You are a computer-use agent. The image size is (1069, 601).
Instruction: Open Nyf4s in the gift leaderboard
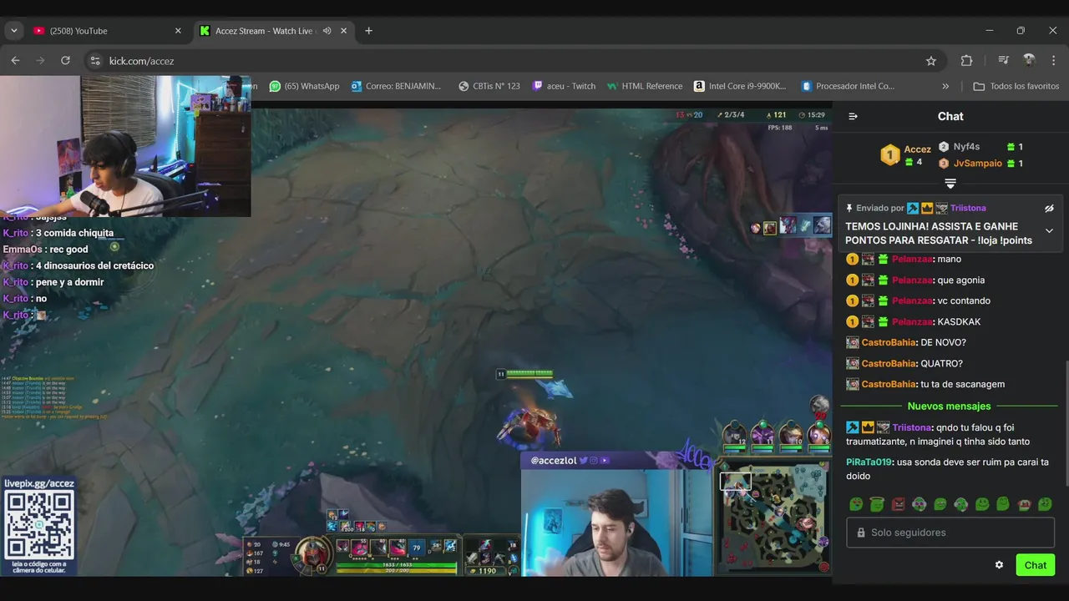[x=966, y=147]
